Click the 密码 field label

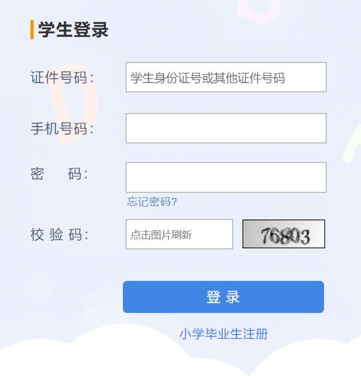click(x=59, y=174)
